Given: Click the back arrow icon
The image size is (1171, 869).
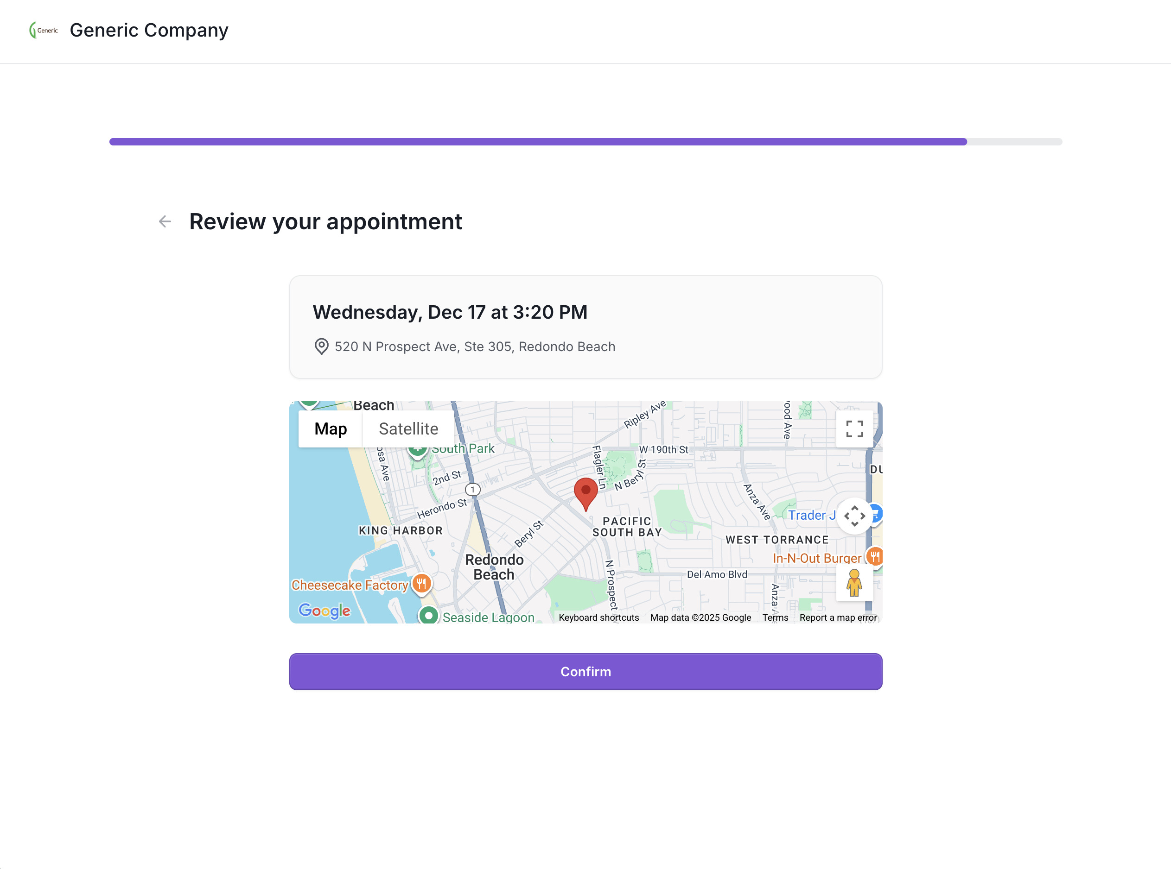Looking at the screenshot, I should (x=165, y=221).
